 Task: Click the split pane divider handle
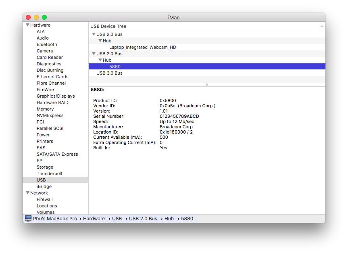pyautogui.click(x=207, y=85)
